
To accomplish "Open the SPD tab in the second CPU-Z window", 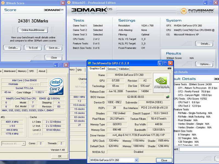I will click(80, 70).
